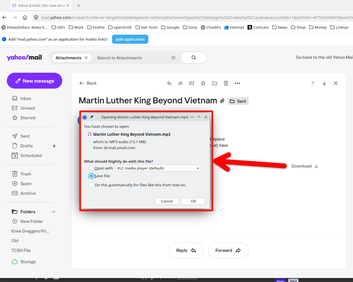Screen dimensions: 353x282
Task: Click the forward arrow icon in email toolbar
Action: coord(180,83)
